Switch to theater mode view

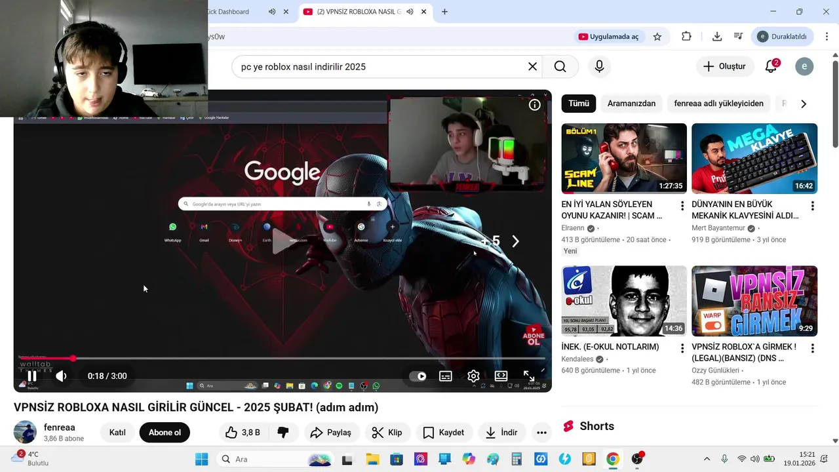(x=501, y=376)
